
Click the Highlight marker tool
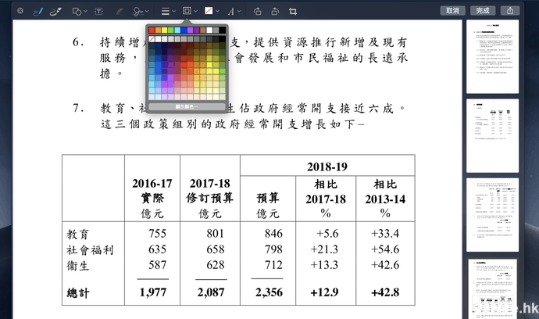120,12
